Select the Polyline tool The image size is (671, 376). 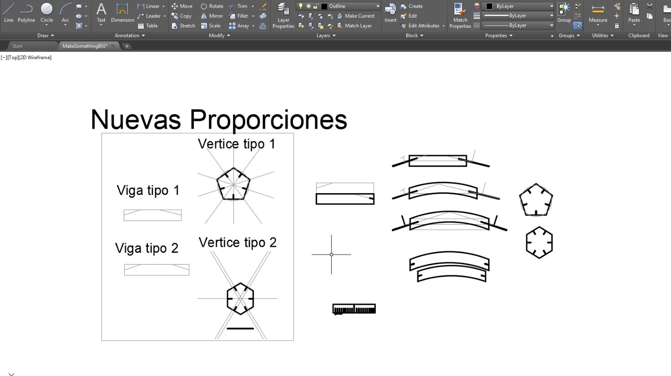coord(26,13)
